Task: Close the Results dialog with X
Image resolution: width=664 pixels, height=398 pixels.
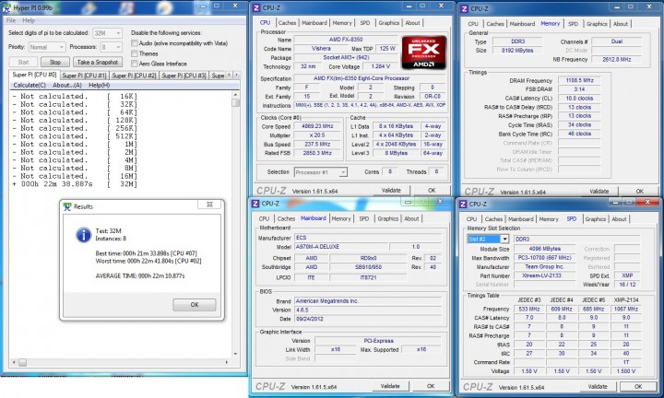Action: point(209,205)
